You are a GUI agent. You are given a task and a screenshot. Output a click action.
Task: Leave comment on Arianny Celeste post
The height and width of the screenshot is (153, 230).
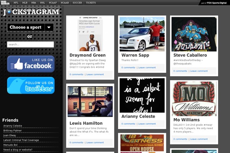tap(147, 124)
